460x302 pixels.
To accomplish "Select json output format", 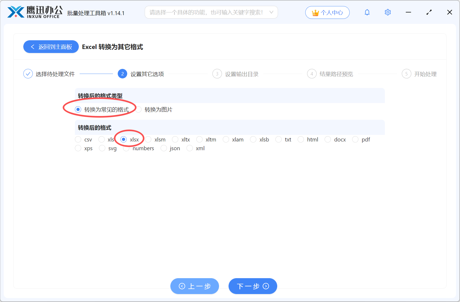I will point(164,148).
